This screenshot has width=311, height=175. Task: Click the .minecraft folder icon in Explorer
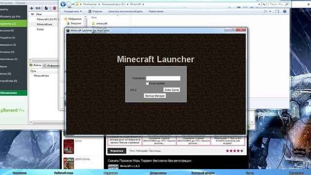[x=93, y=23]
